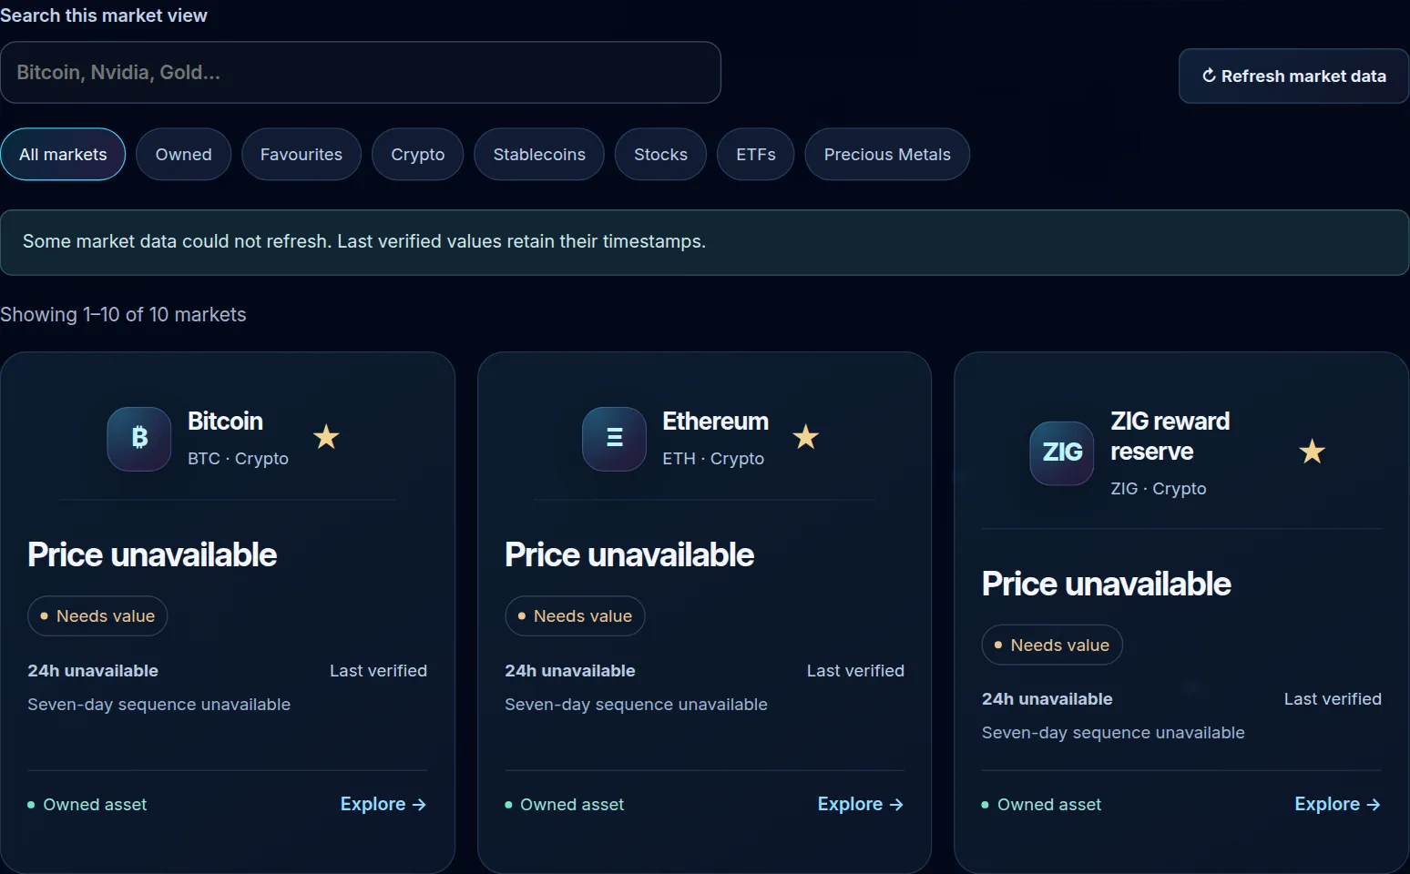Toggle the Ethereum favourite star
Viewport: 1410px width, 874px height.
806,438
